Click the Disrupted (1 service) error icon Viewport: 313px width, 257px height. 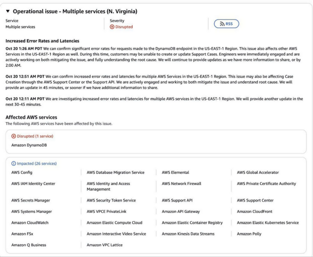(14, 136)
